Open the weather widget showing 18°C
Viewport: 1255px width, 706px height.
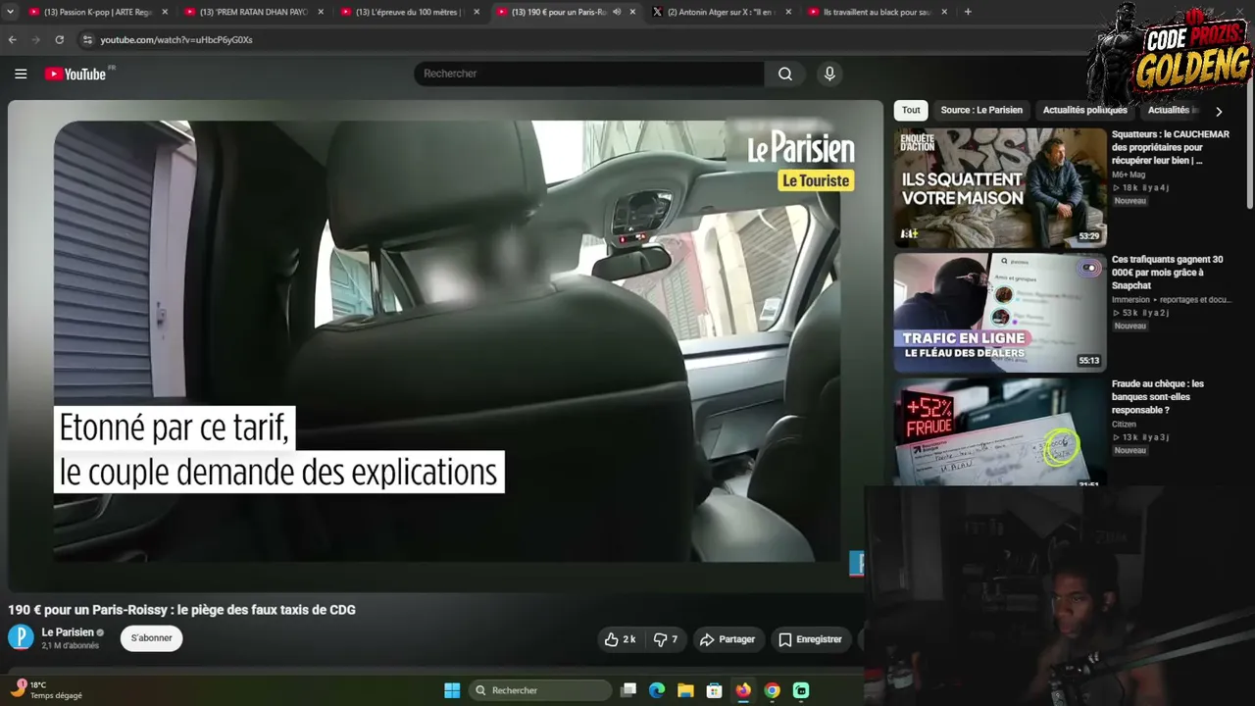click(x=46, y=690)
